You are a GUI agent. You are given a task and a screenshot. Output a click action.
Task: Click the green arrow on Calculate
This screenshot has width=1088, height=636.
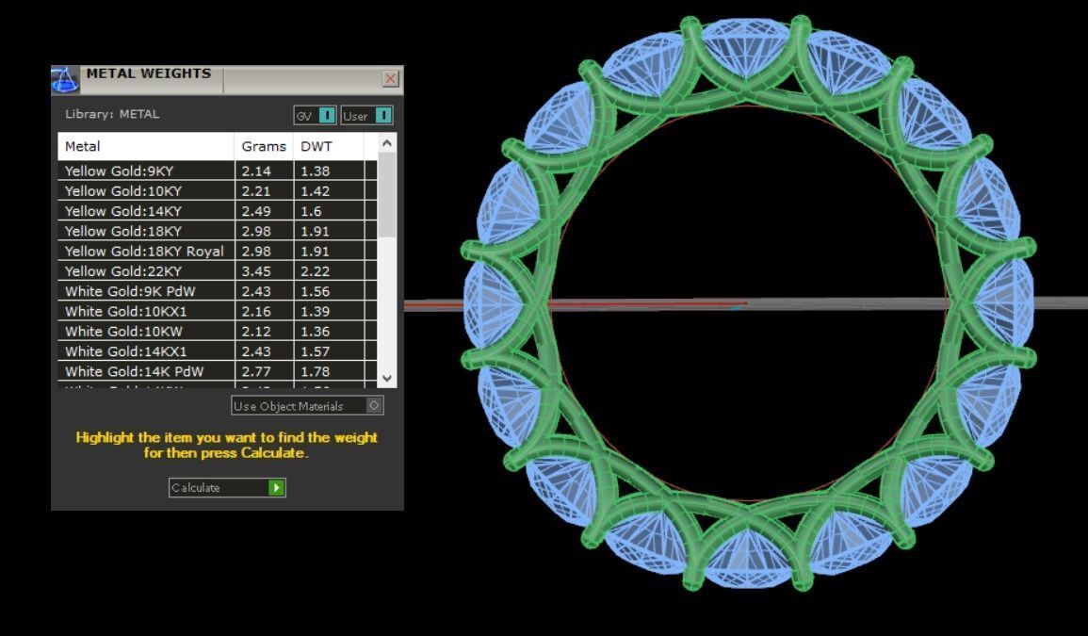coord(276,487)
